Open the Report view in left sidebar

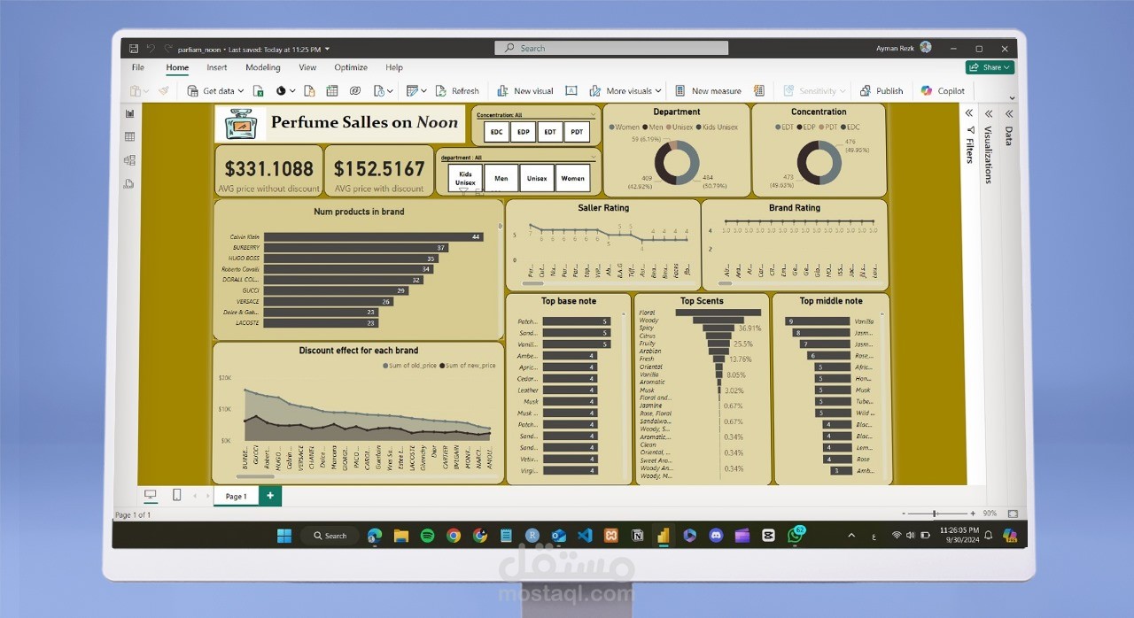pyautogui.click(x=130, y=113)
